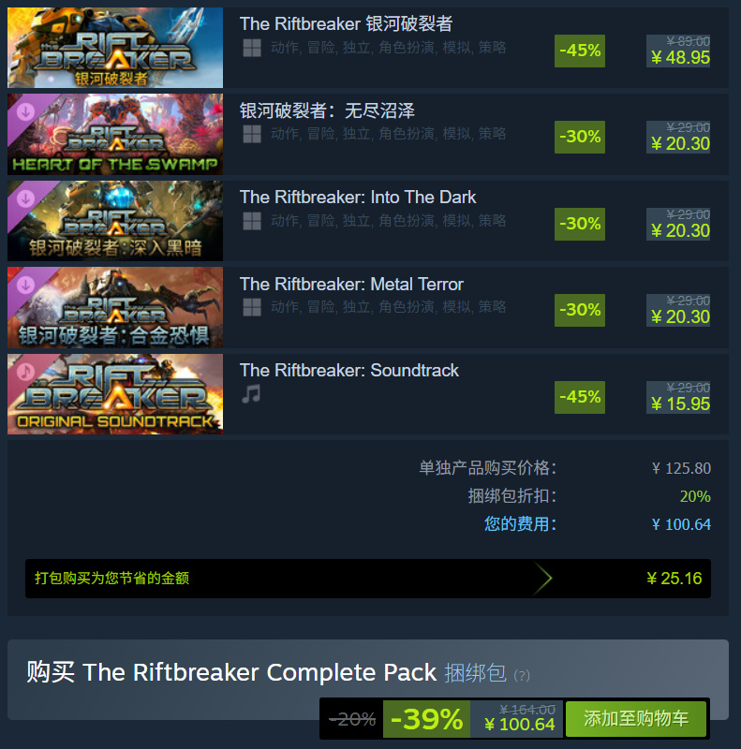
Task: Click Windows icon under The Riftbreaker 银河破裂者
Action: pyautogui.click(x=252, y=48)
